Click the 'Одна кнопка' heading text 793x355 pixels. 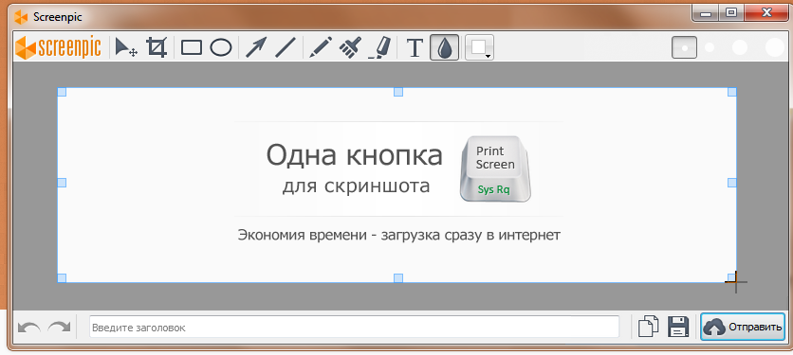click(x=354, y=155)
